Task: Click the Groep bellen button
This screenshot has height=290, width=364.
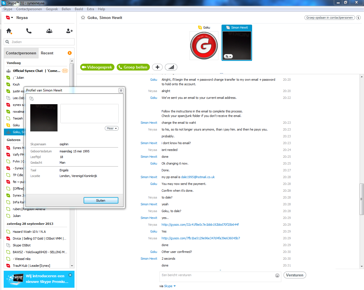Action: pos(133,67)
